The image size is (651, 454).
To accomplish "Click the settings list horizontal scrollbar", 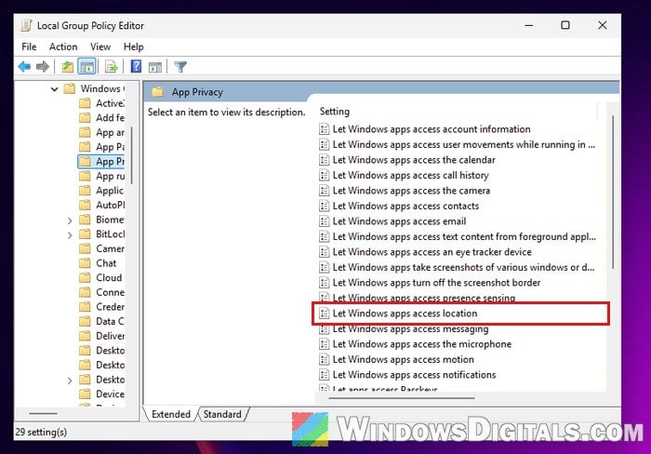I will [402, 398].
